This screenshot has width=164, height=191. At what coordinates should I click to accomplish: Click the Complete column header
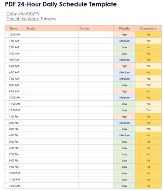point(148,28)
